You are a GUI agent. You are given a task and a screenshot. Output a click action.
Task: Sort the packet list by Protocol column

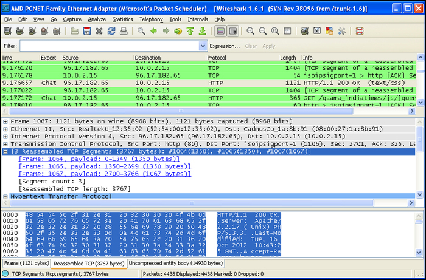click(242, 58)
